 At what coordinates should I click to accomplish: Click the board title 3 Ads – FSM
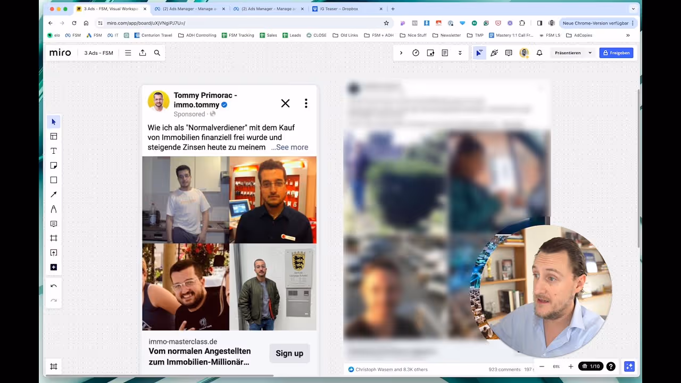point(98,53)
